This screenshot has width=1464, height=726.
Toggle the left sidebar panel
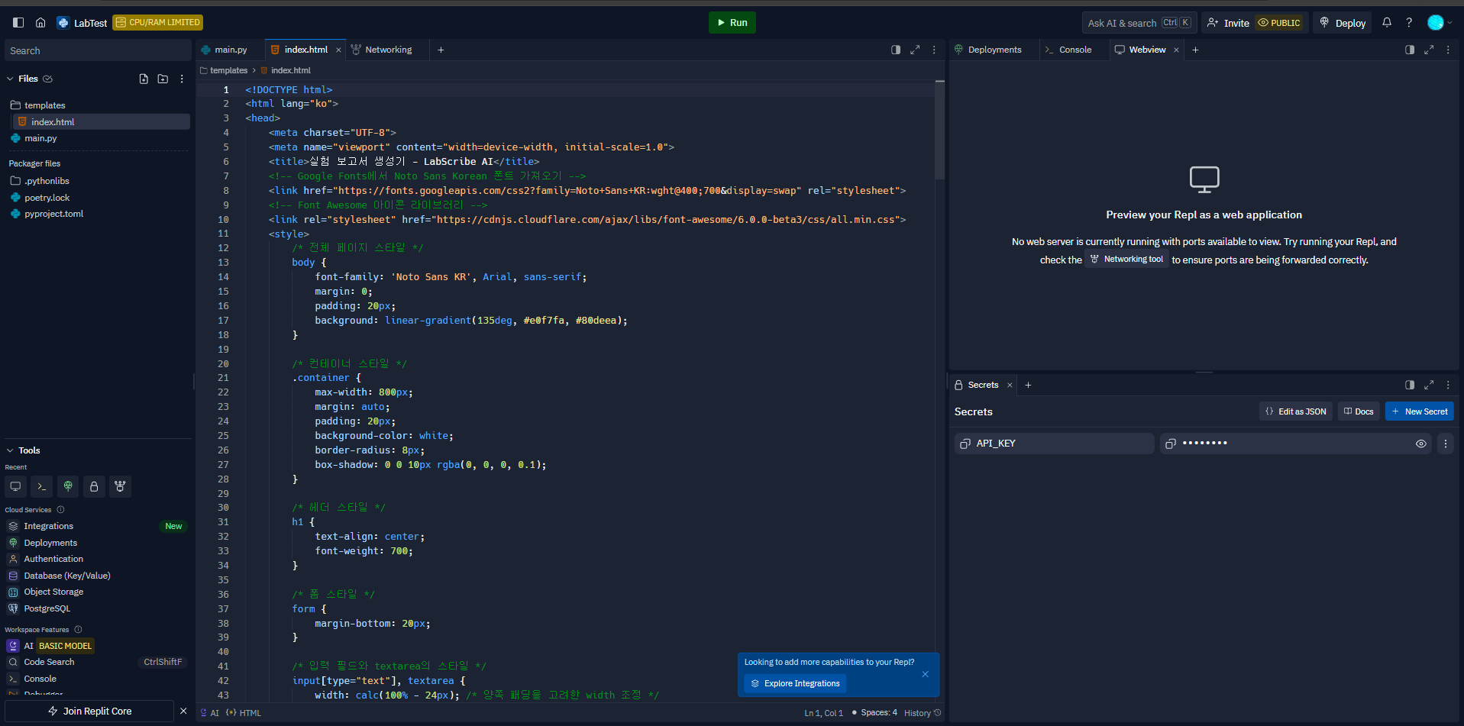point(18,23)
